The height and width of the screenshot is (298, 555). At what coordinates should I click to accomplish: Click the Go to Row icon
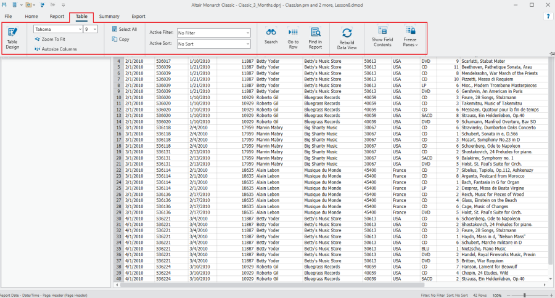click(293, 36)
